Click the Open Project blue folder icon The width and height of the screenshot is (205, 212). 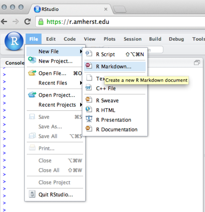pos(32,94)
